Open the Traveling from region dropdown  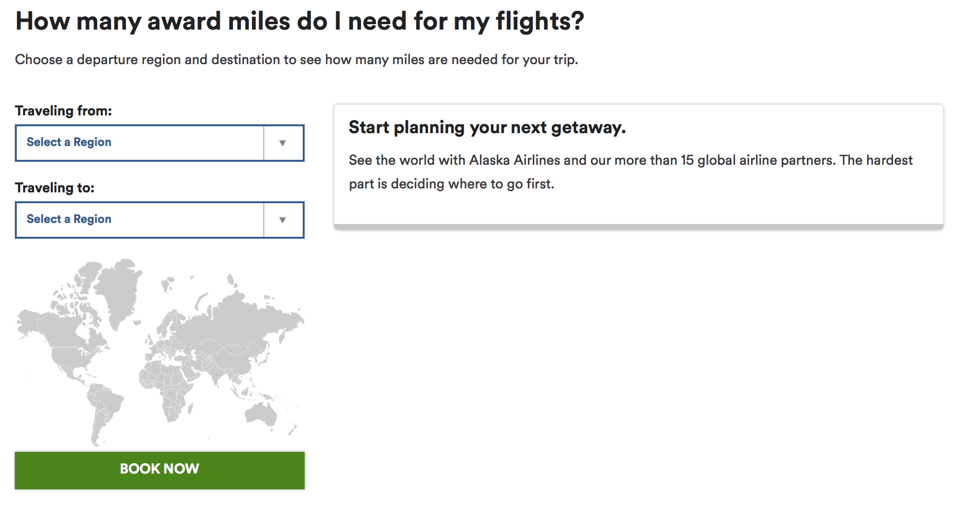click(159, 143)
